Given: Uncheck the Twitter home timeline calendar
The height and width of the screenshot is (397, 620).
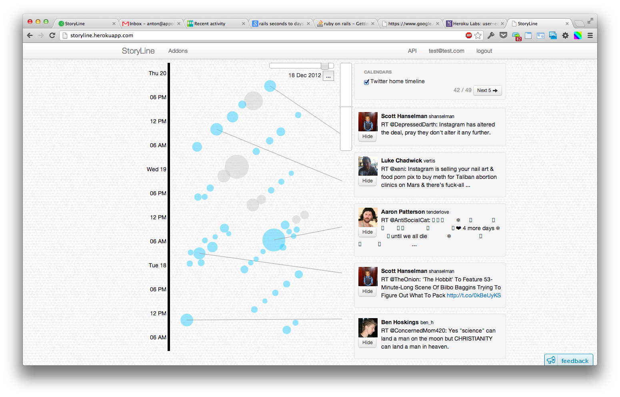Looking at the screenshot, I should point(366,82).
